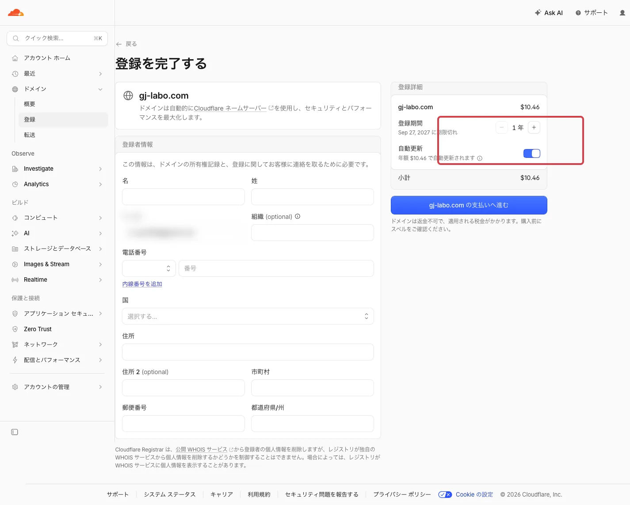Image resolution: width=630 pixels, height=505 pixels.
Task: Click the Cloudflare logo
Action: (x=16, y=13)
